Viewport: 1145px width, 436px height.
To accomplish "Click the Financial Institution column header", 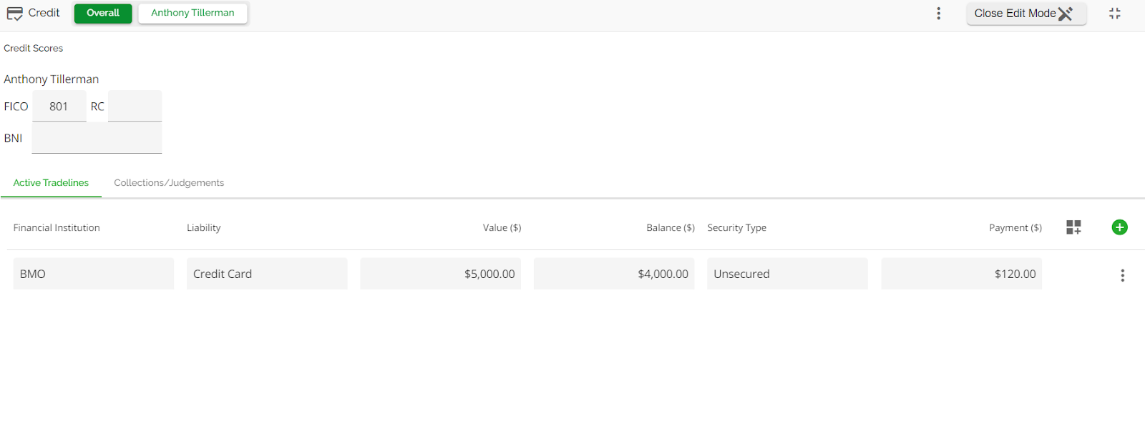I will (x=57, y=227).
